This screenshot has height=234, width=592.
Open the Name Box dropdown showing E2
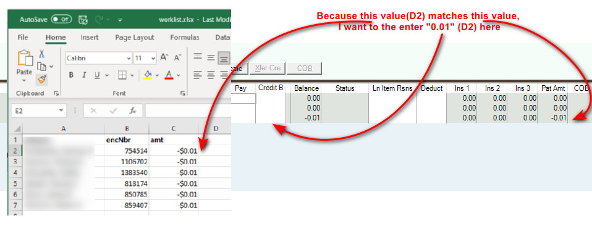click(x=61, y=111)
